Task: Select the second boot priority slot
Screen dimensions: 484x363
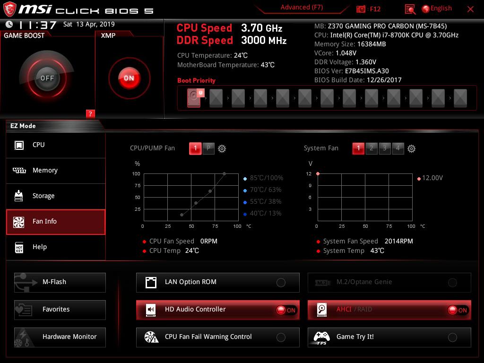Action: pyautogui.click(x=216, y=98)
